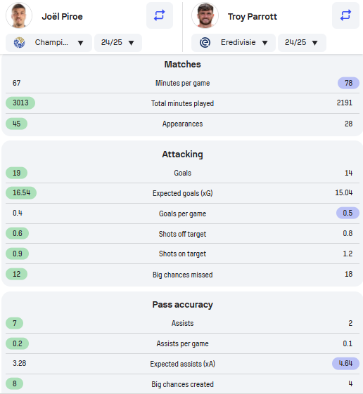Click the swap icon next to Joël Piroe

(160, 15)
